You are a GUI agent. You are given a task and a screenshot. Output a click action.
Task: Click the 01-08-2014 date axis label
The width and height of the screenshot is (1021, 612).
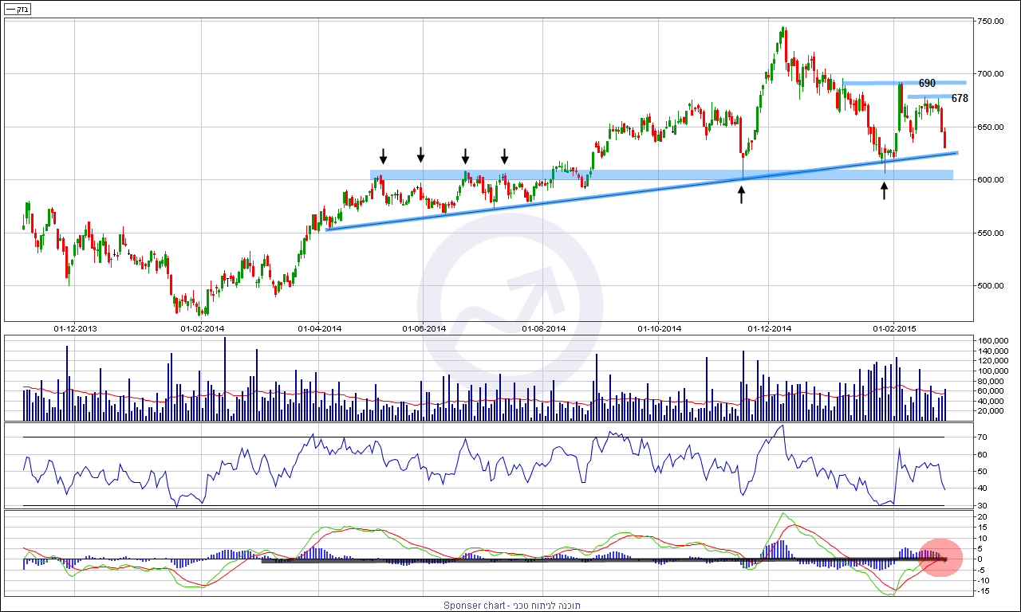pos(544,328)
